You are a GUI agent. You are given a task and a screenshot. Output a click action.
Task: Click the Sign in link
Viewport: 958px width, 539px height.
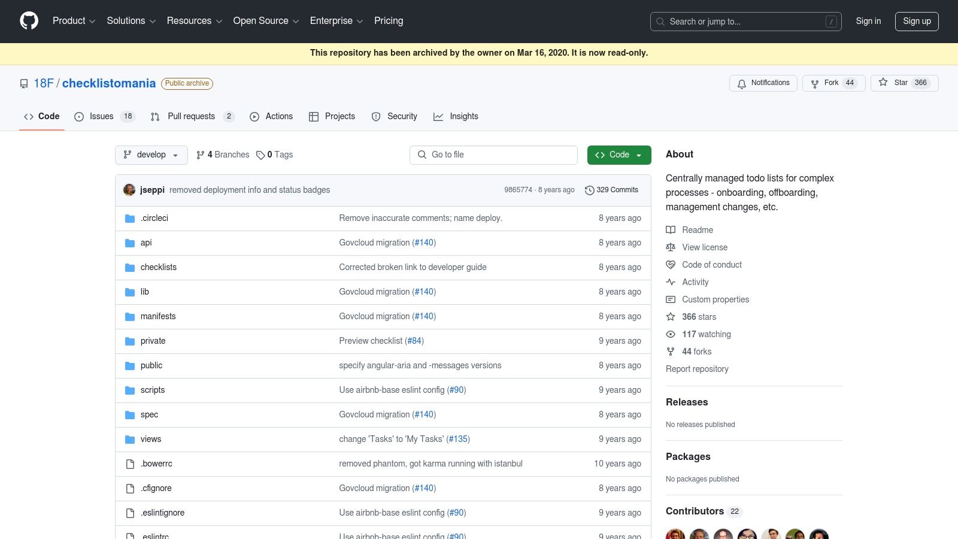click(868, 21)
